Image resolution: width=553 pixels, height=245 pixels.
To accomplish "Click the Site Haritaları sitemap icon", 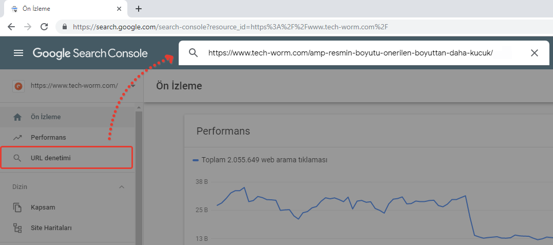I will 17,228.
